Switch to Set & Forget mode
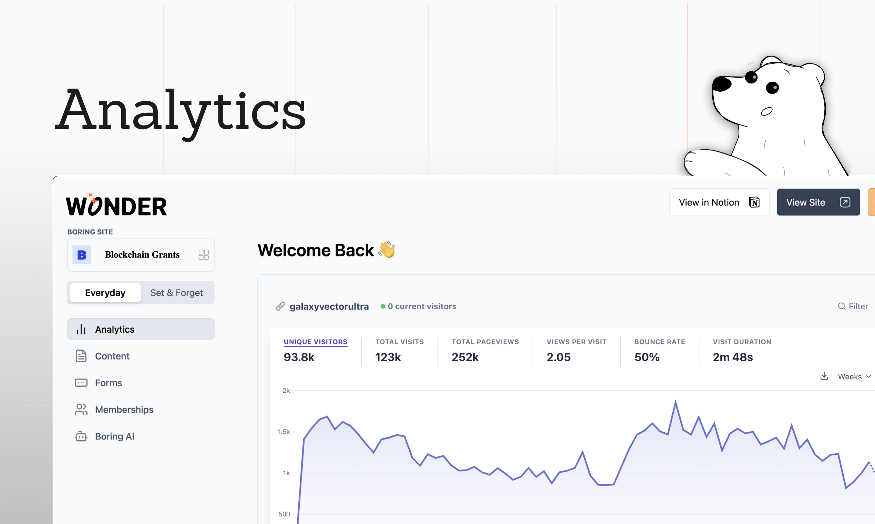This screenshot has height=524, width=875. (176, 293)
